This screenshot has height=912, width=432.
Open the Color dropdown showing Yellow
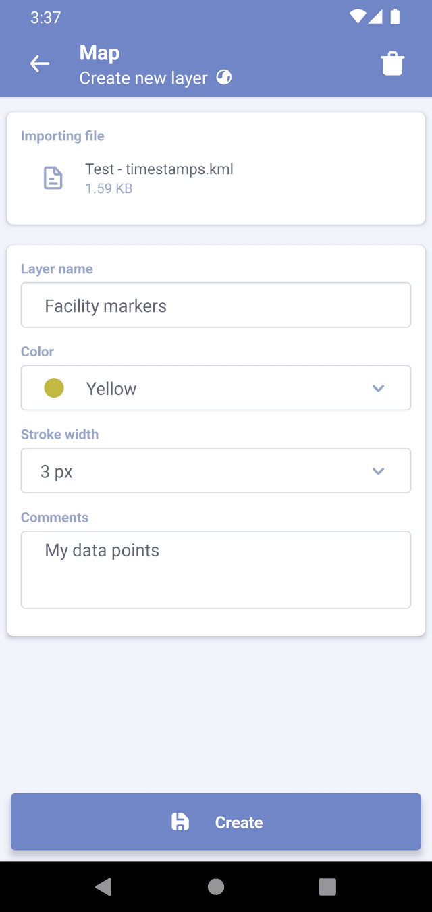click(x=216, y=388)
